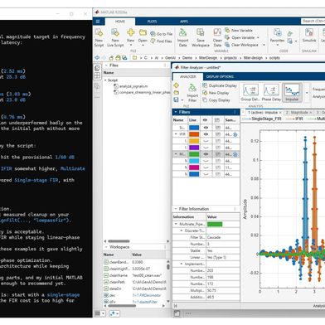Toggle visibility of SingleStage filter row
The width and height of the screenshot is (325, 325).
206,128
